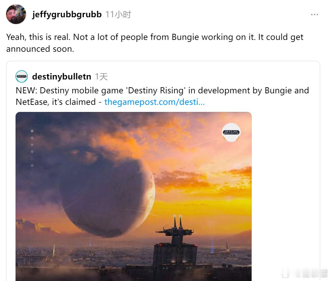Screen dimensions: 331x281
Task: Click the destinybulletn username
Action: [x=61, y=76]
